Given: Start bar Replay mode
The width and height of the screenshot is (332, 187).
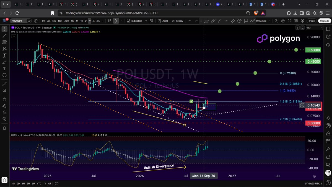Looking at the screenshot, I should click(x=177, y=21).
